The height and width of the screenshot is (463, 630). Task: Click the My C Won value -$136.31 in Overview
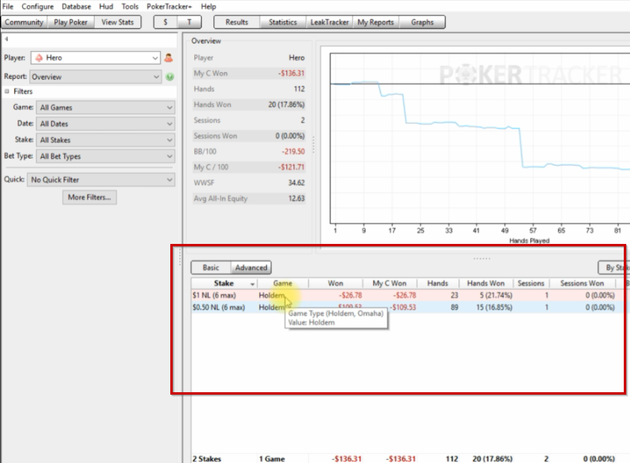click(291, 74)
